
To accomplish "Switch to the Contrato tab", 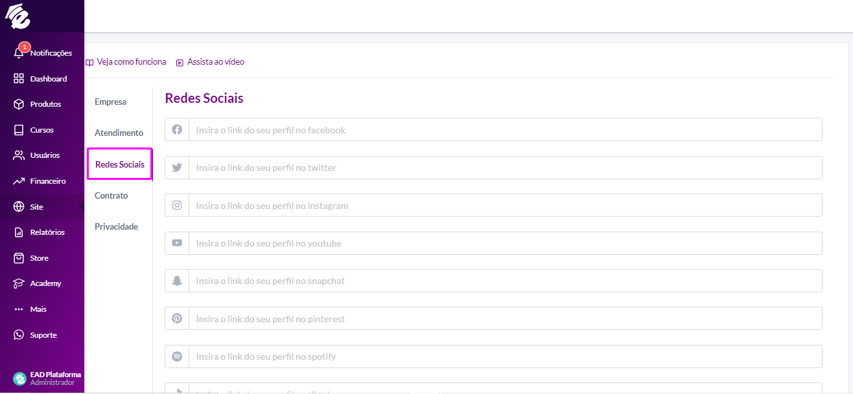I will tap(111, 195).
